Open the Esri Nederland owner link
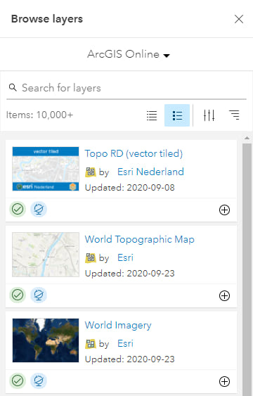 (x=150, y=172)
